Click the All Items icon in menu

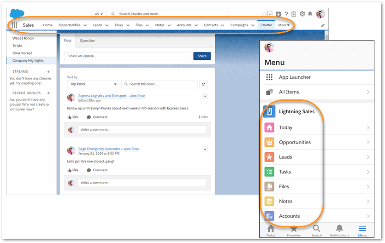[269, 92]
